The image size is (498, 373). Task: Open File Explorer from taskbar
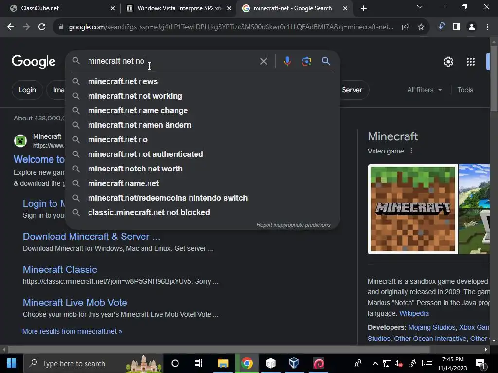(223, 363)
